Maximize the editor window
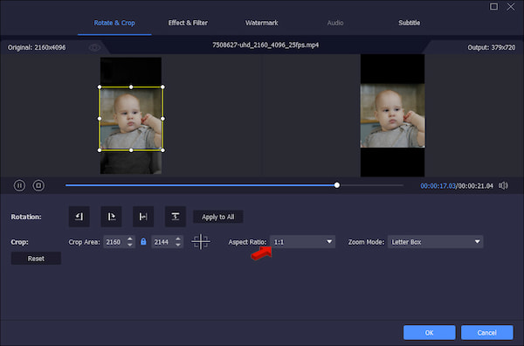 [x=493, y=6]
